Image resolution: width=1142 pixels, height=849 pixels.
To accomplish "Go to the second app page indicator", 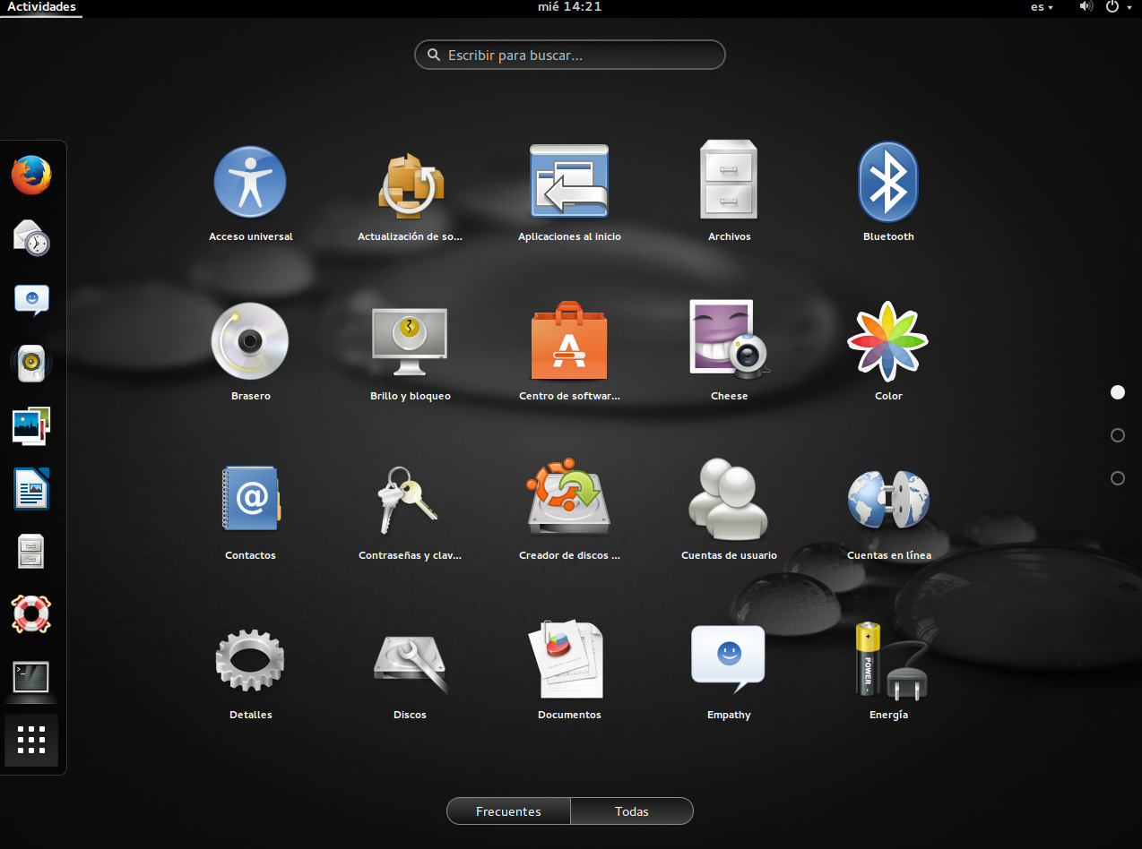I will pyautogui.click(x=1117, y=435).
